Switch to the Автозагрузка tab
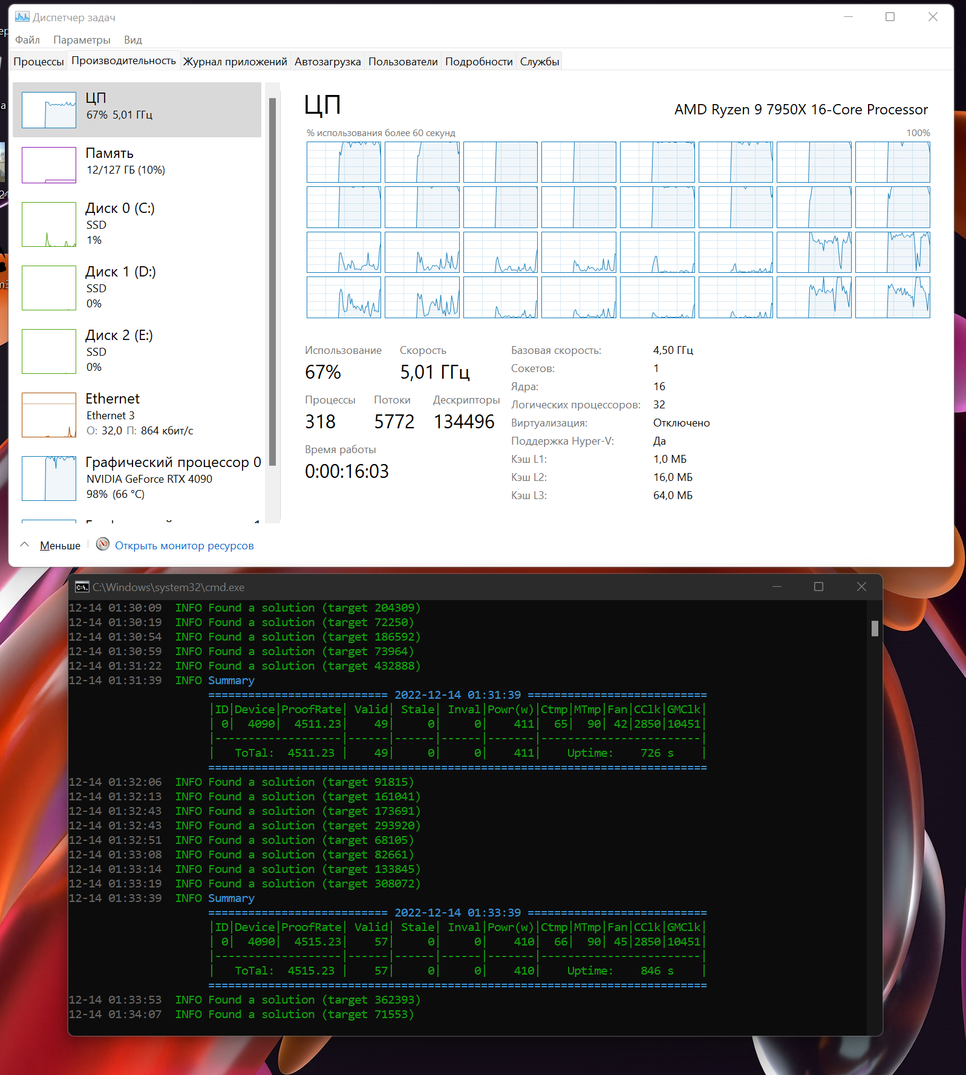 328,62
